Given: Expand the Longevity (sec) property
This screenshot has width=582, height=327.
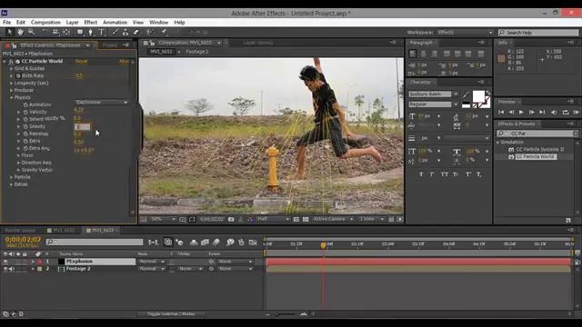Looking at the screenshot, I should pos(11,83).
